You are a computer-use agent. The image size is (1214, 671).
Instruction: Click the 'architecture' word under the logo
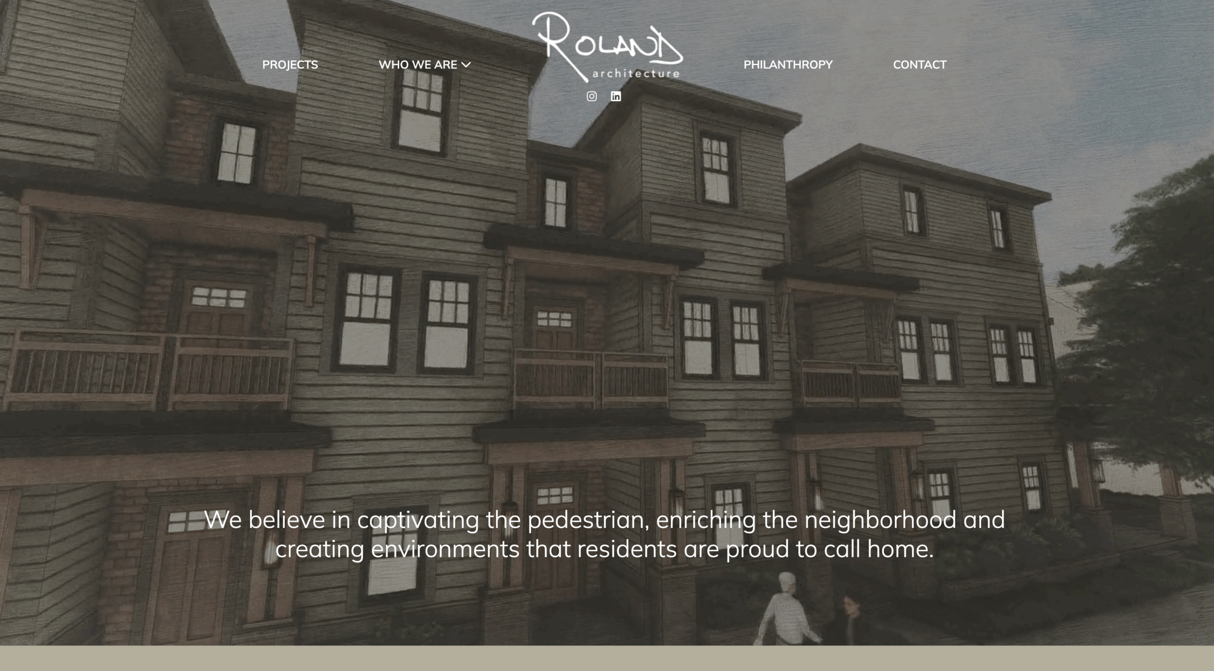[635, 74]
